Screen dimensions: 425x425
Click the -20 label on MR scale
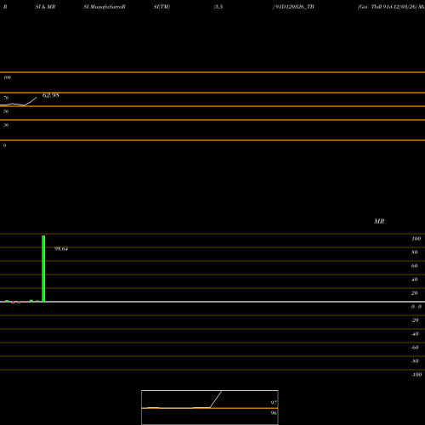415,320
